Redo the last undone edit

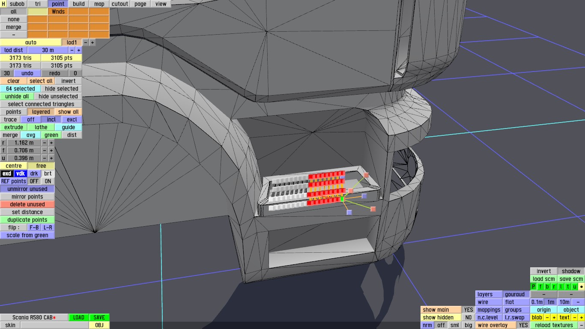coord(55,73)
